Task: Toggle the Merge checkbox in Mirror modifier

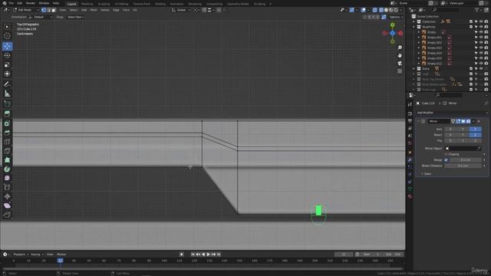Action: tap(447, 160)
